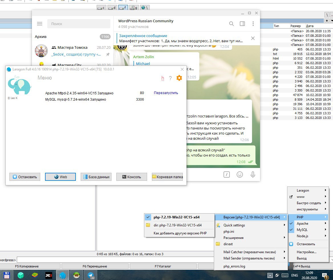Expand Node.js submenu
333x280 pixels.
tap(308, 236)
